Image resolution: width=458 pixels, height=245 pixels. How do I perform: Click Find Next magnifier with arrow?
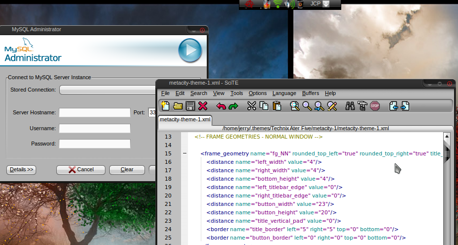pyautogui.click(x=319, y=106)
